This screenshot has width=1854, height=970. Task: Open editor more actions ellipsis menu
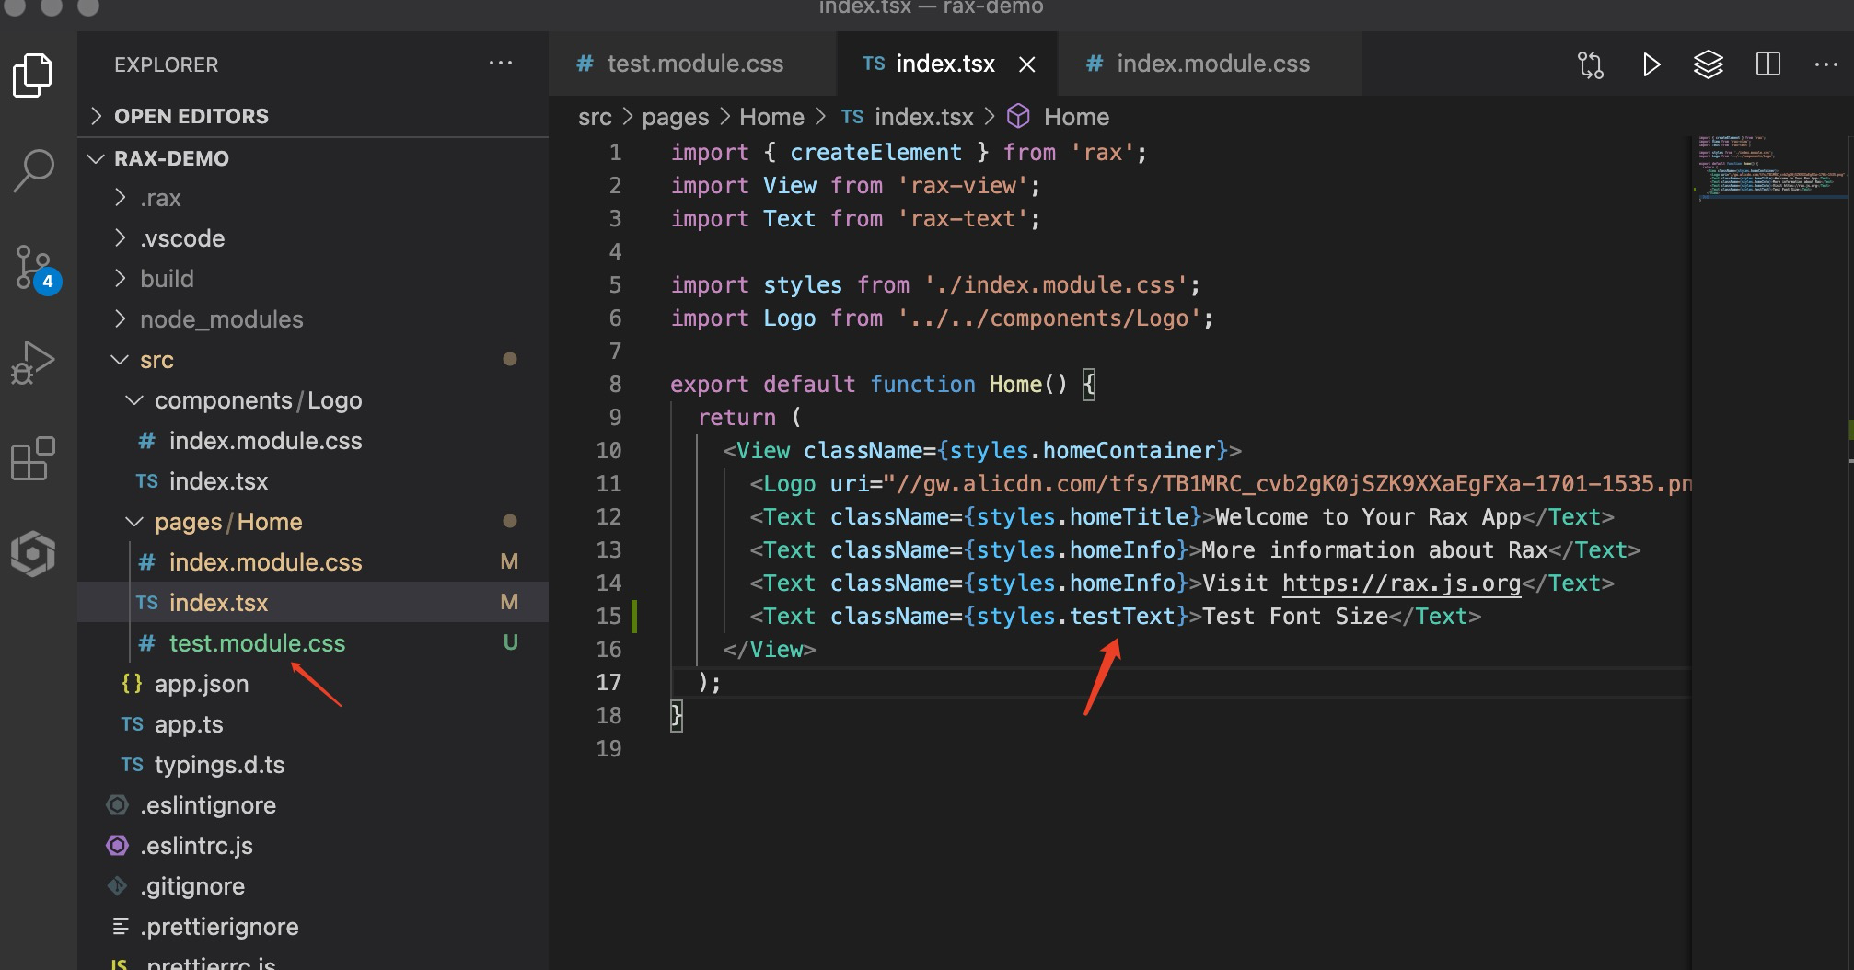tap(1825, 64)
